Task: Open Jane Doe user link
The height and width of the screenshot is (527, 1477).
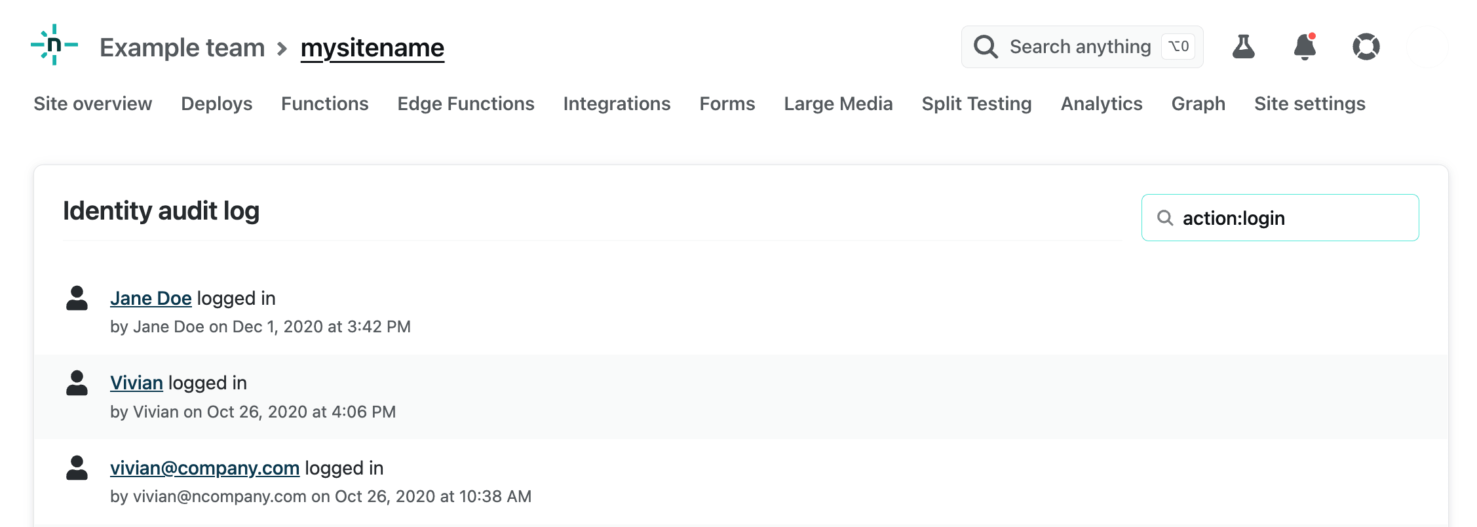Action: [151, 298]
